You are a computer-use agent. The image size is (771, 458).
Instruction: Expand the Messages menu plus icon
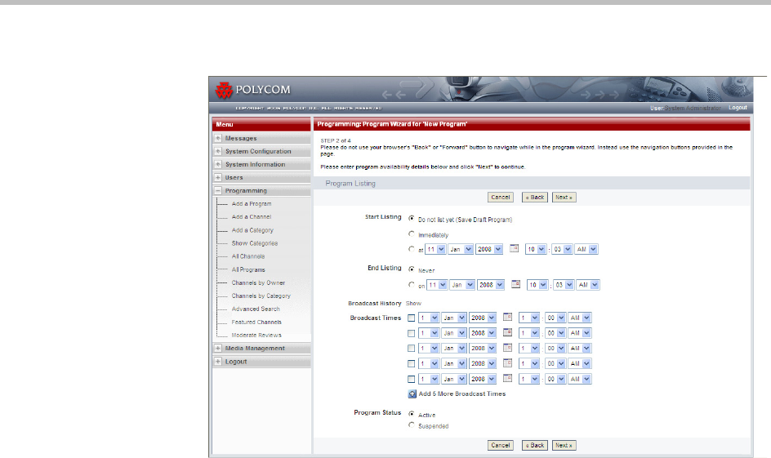pyautogui.click(x=218, y=139)
